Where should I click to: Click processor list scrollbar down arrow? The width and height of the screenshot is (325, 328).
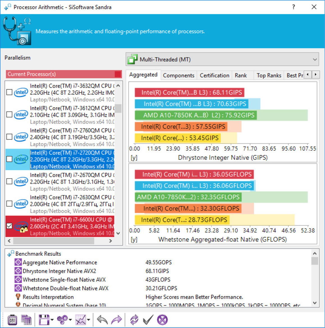coord(118,233)
